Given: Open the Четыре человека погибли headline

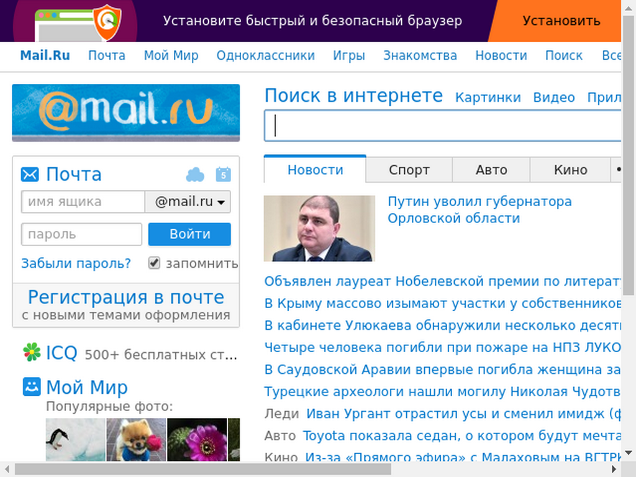Looking at the screenshot, I should point(442,347).
